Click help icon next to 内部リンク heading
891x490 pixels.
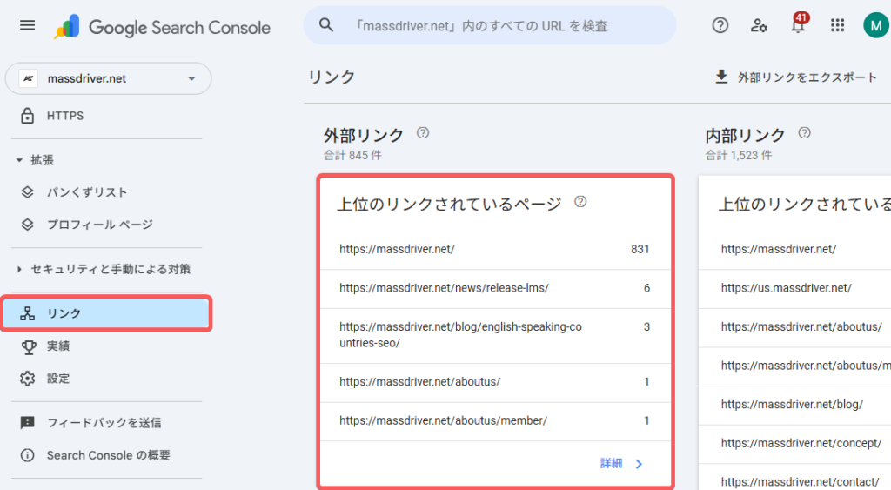click(804, 133)
